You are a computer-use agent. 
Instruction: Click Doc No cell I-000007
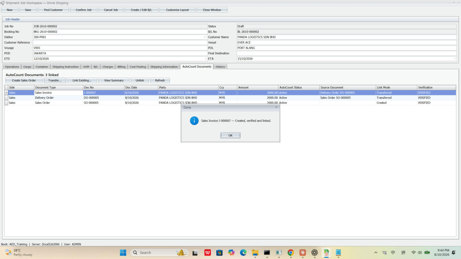click(x=104, y=93)
